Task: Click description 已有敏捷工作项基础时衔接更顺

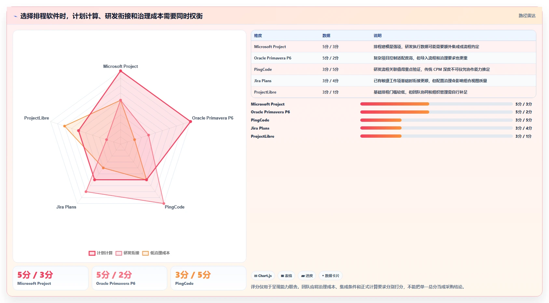Action: tap(430, 81)
